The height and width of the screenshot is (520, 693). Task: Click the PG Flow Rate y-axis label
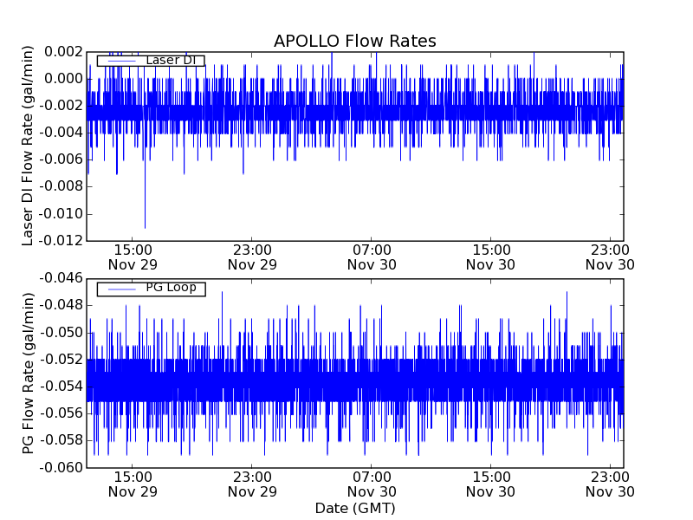coord(28,373)
